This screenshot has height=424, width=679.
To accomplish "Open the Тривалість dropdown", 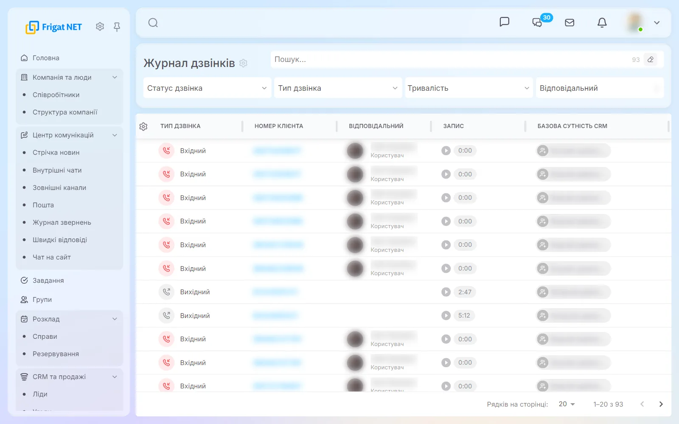I will [x=469, y=88].
